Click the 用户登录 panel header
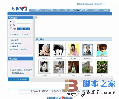Viewport: 119px width, 99px height. click(21, 17)
